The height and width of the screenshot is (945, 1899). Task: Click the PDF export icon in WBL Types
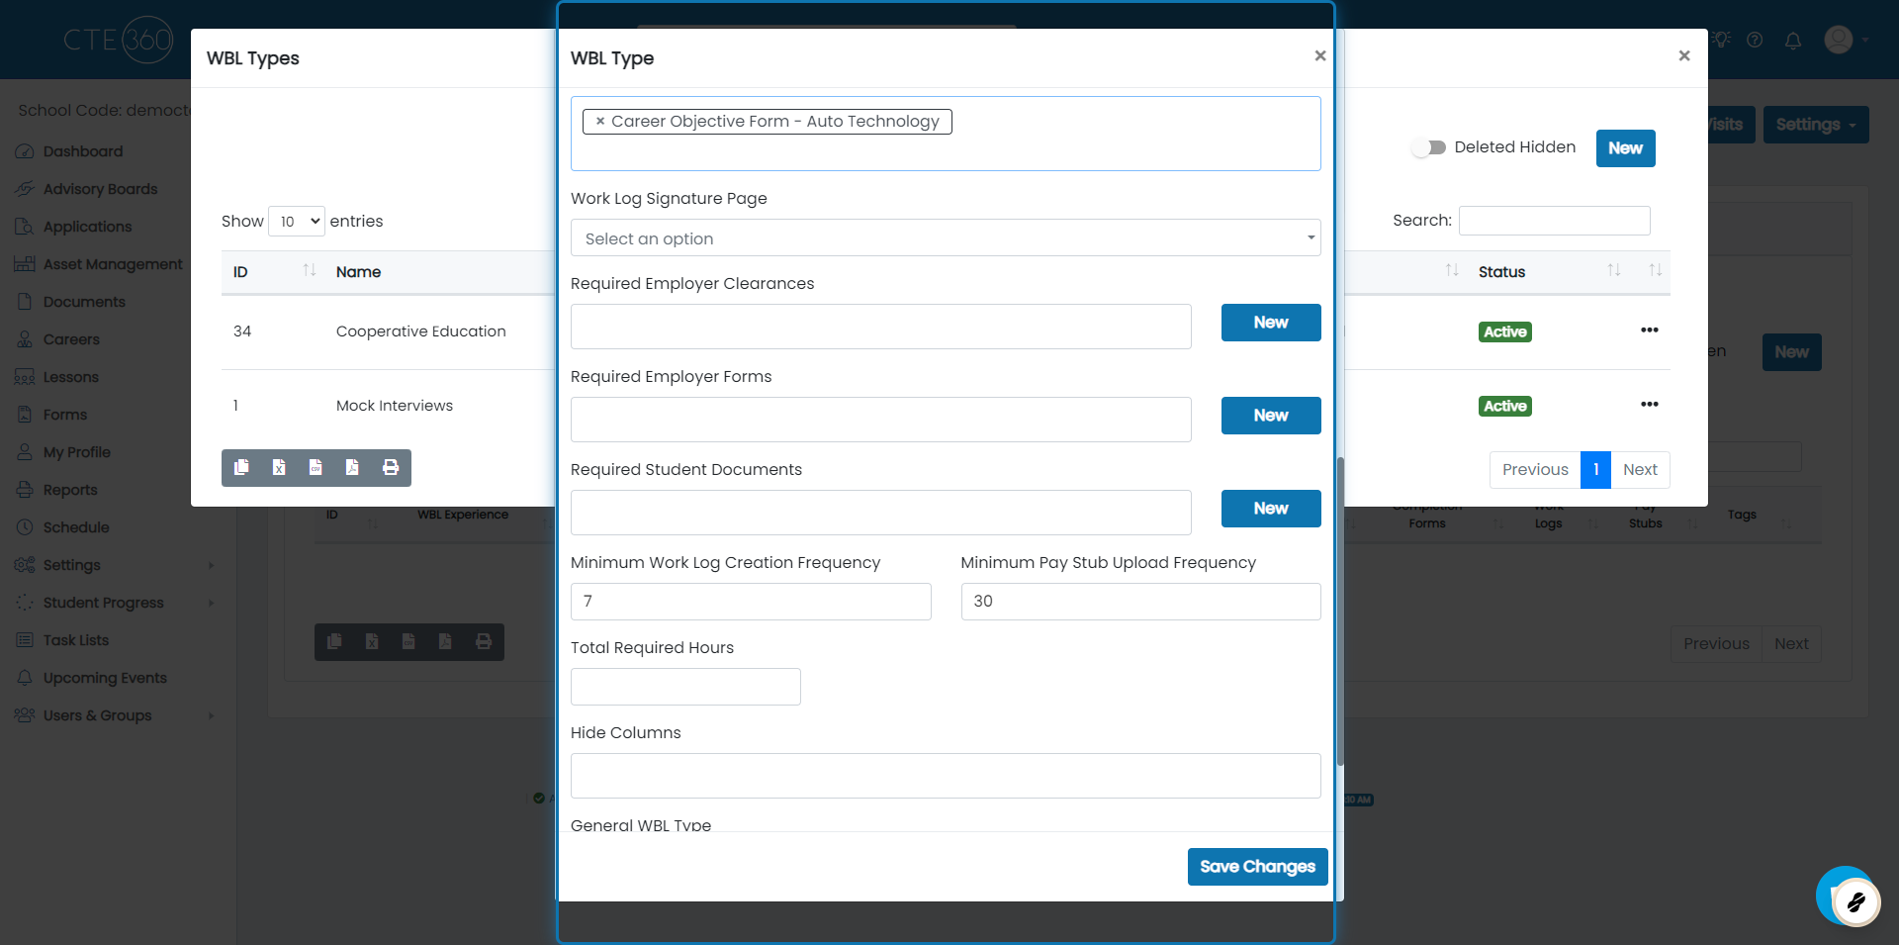click(352, 468)
